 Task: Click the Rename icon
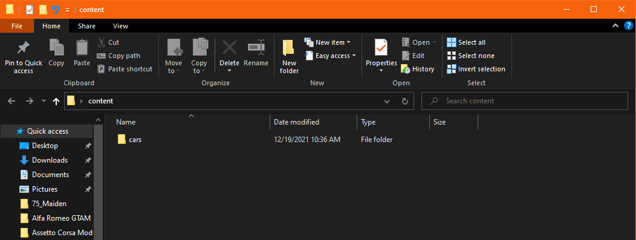[256, 47]
